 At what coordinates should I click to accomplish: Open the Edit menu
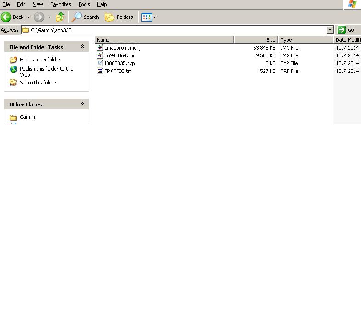point(21,4)
